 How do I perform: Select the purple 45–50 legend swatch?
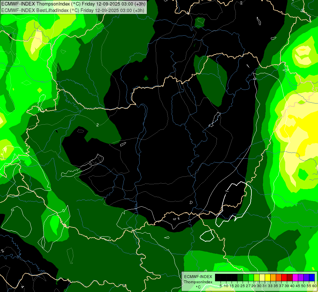click(301, 277)
